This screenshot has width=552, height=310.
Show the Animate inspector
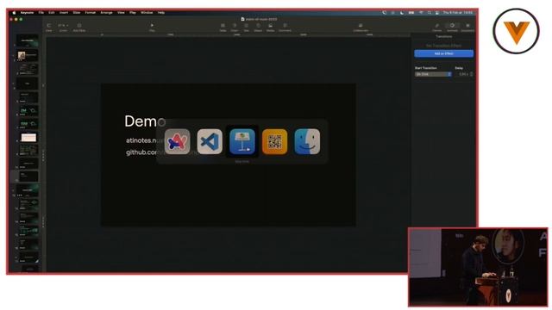(x=452, y=28)
